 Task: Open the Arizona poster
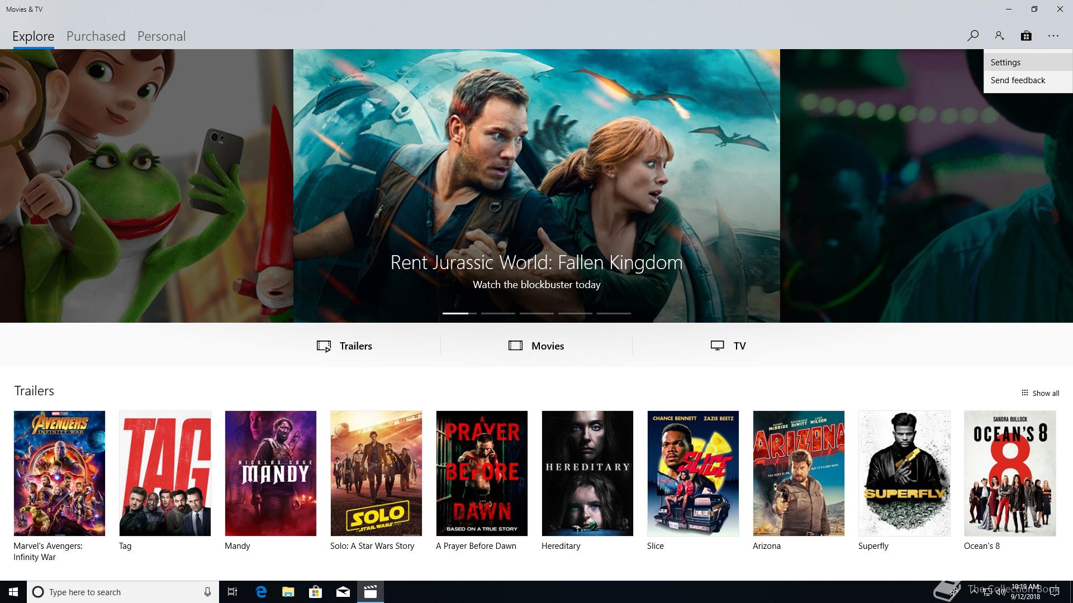coord(799,473)
